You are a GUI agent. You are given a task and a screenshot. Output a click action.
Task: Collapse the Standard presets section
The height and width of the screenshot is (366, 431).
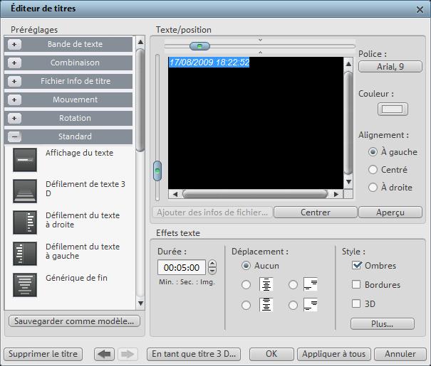pyautogui.click(x=15, y=136)
